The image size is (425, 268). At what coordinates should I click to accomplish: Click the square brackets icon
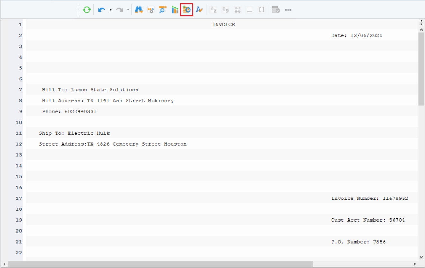click(261, 10)
